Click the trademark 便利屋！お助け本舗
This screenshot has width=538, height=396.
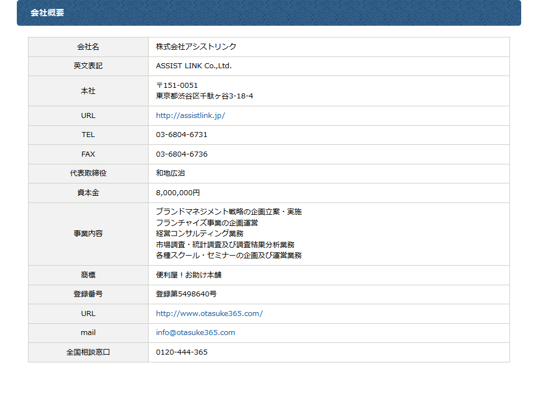[x=189, y=275]
